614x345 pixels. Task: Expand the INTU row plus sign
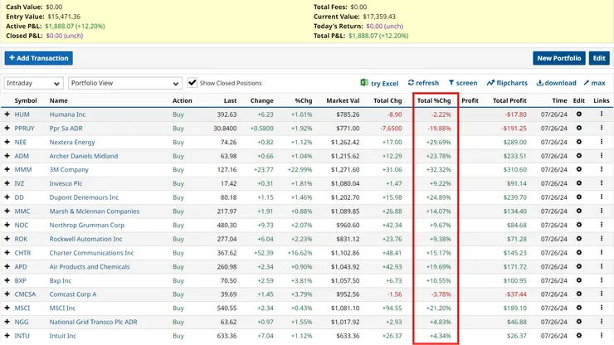pyautogui.click(x=7, y=336)
